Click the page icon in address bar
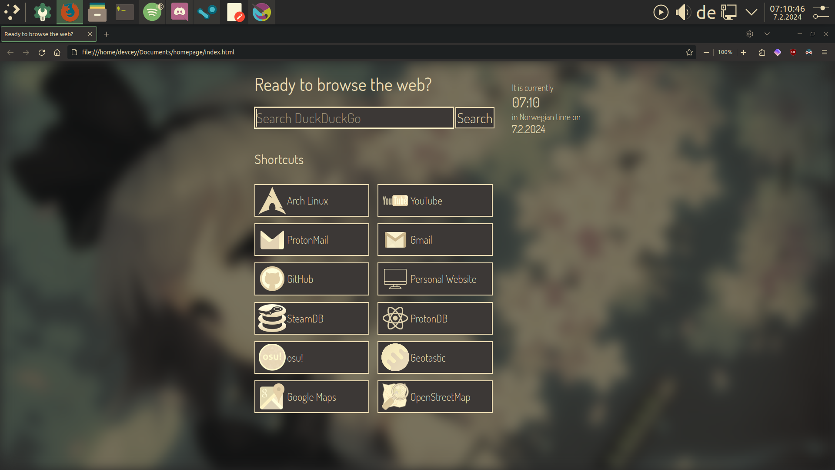The width and height of the screenshot is (835, 470). [x=74, y=52]
